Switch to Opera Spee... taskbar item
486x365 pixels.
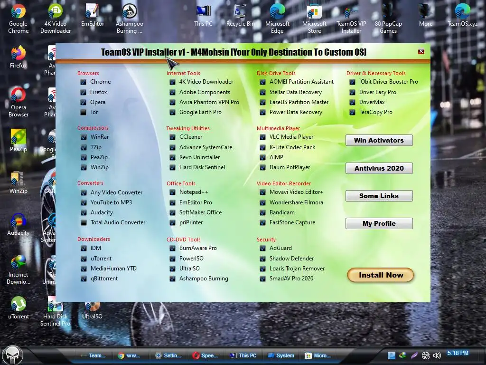pyautogui.click(x=205, y=355)
